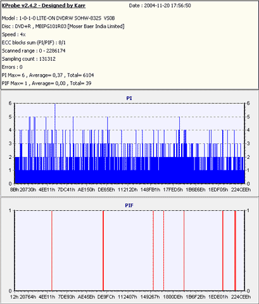Click the PIF Max= 1 statistics line
Image resolution: width=259 pixels, height=304 pixels.
[46, 84]
